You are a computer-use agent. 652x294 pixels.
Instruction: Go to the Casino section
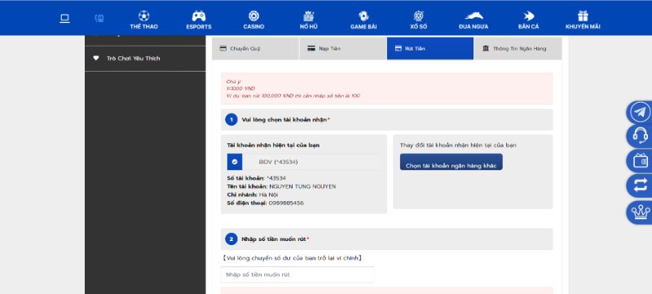tap(253, 20)
